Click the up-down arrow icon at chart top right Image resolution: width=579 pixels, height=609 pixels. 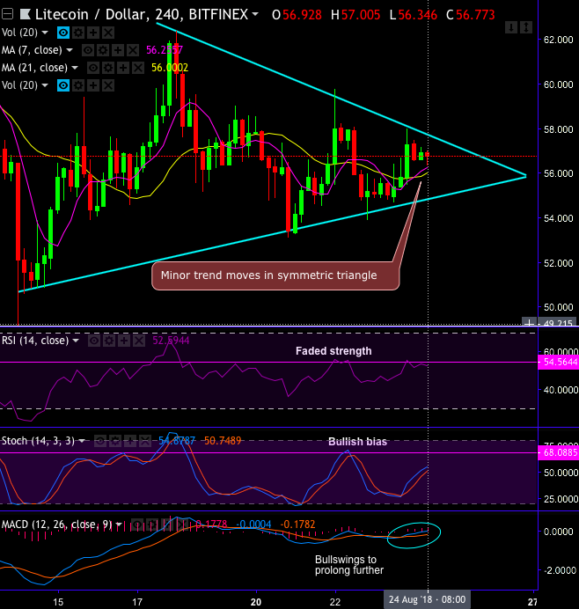[x=526, y=27]
